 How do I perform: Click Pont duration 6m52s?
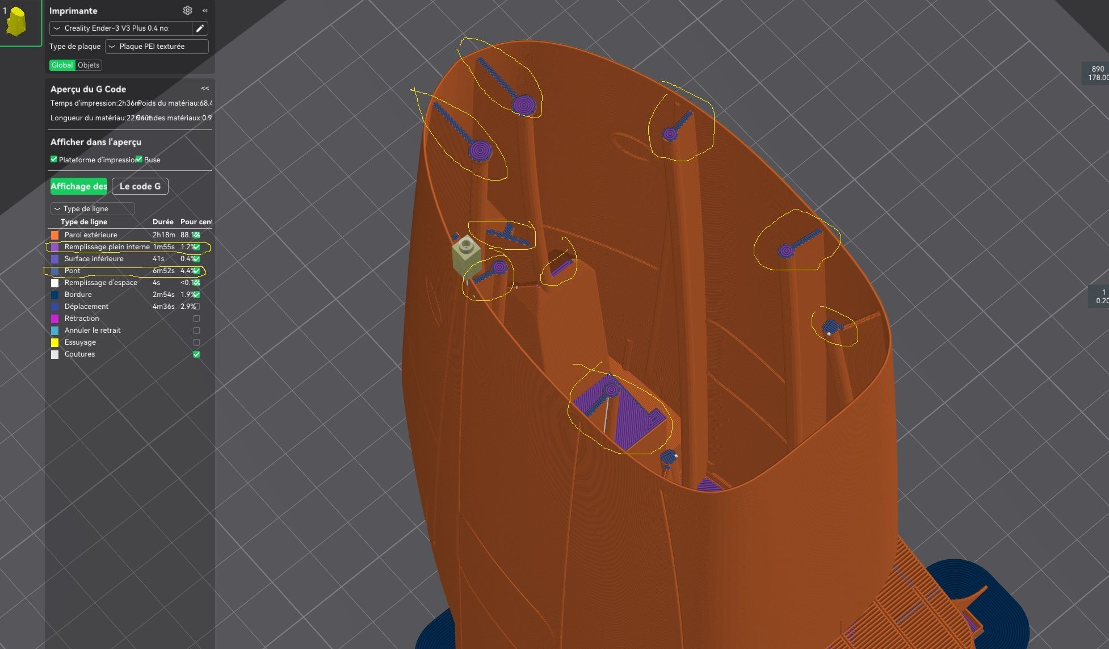(x=163, y=271)
